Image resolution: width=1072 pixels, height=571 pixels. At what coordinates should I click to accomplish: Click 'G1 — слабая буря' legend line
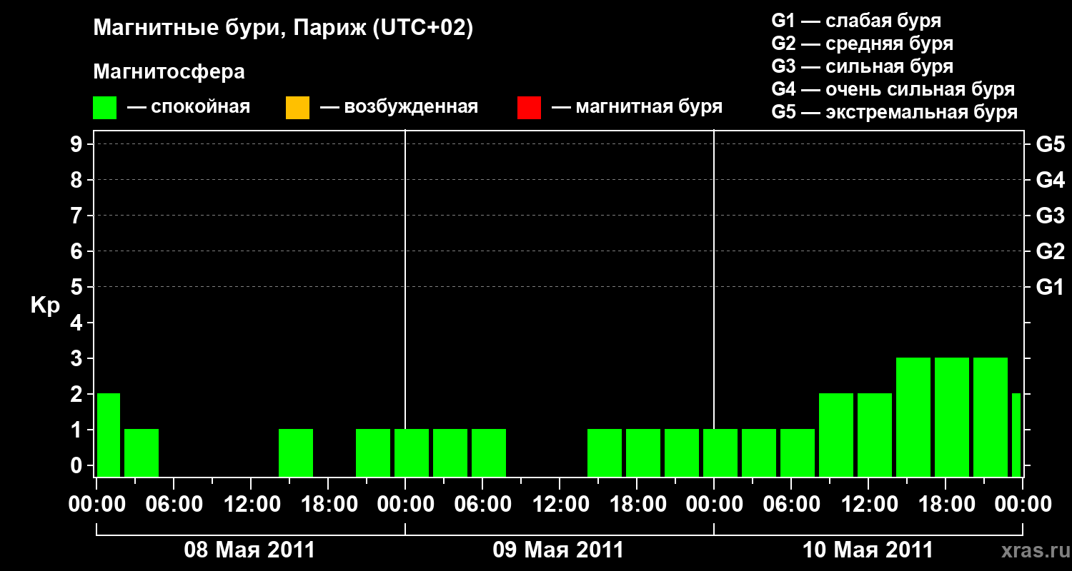pyautogui.click(x=856, y=21)
